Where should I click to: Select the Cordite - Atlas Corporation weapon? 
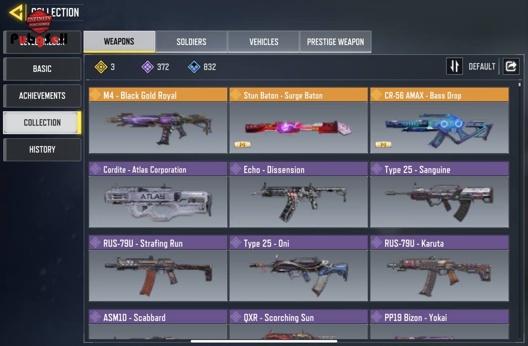point(158,194)
